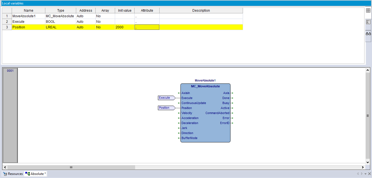Screen dimensions: 372x178
Task: Click the editor vertical scrollbar up arrow
Action: [368, 71]
